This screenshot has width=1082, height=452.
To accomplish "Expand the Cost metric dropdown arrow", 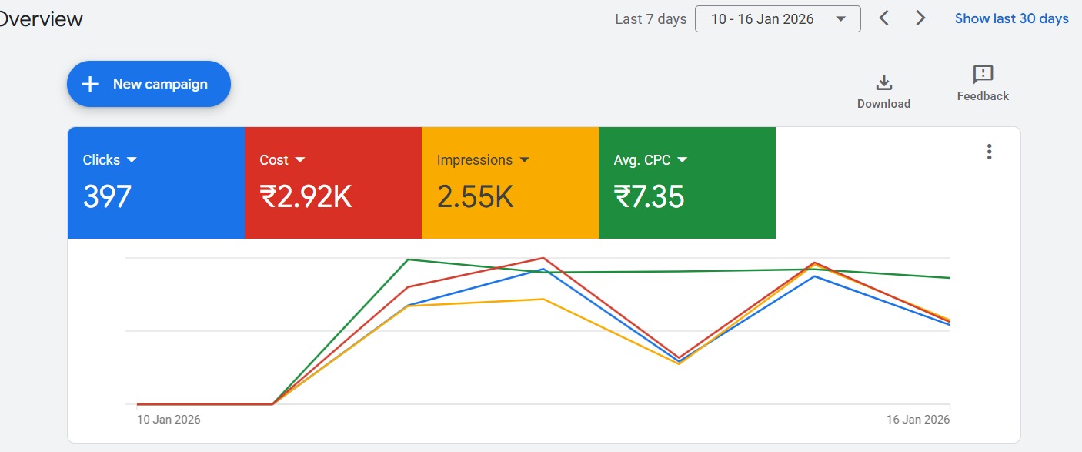I will click(300, 160).
